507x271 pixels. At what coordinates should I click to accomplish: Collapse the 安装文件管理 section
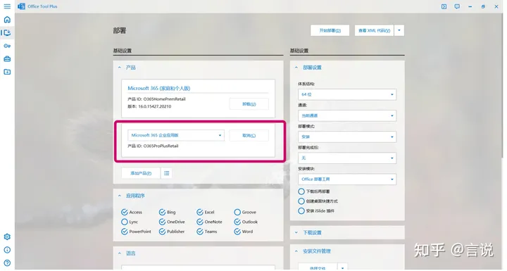click(296, 251)
